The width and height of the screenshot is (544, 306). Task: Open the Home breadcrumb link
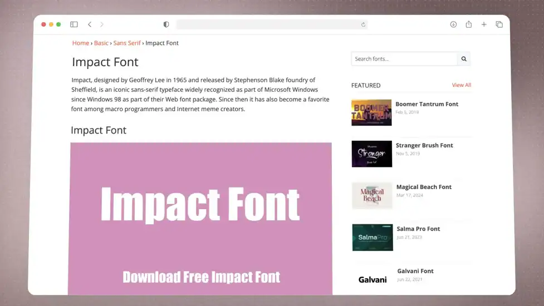point(80,43)
